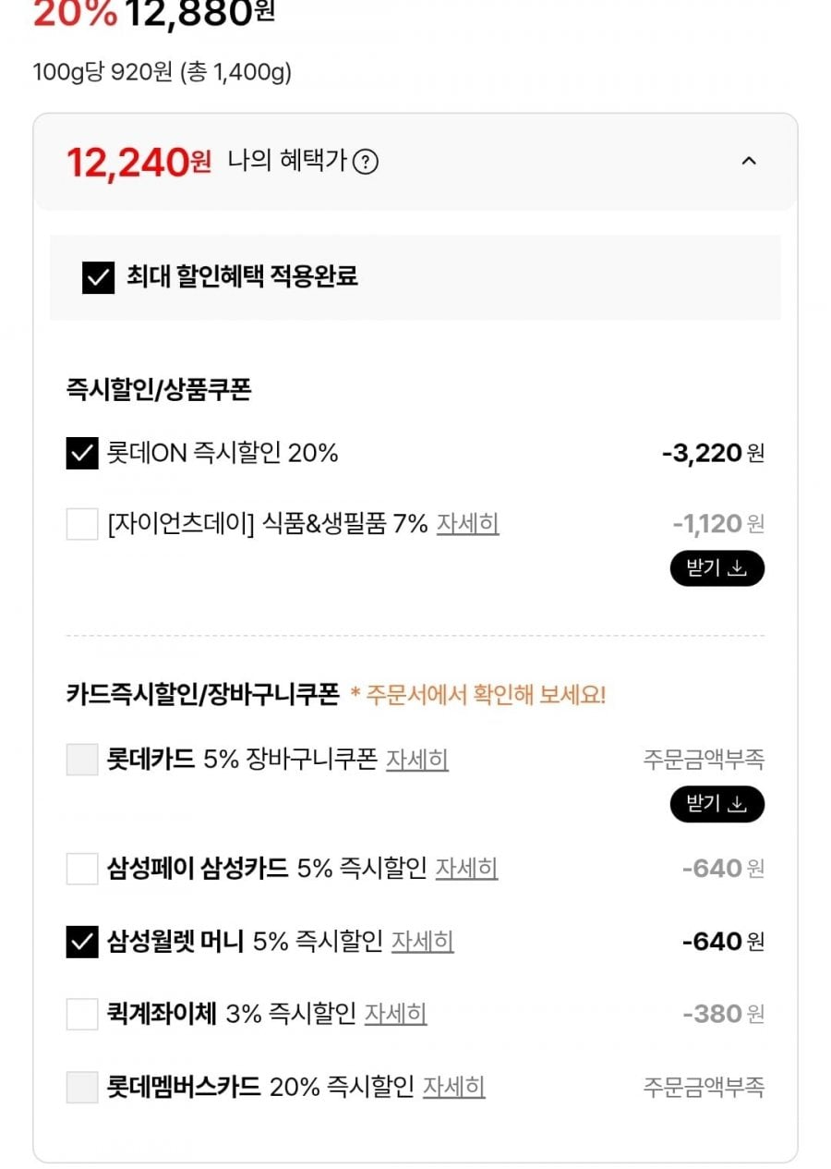831x1169 pixels.
Task: Click the download arrow icon in the 자이언츠데이 받기 button
Action: click(738, 568)
